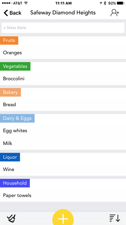Tap the Back chevron arrow
The height and width of the screenshot is (225, 126).
(6, 13)
